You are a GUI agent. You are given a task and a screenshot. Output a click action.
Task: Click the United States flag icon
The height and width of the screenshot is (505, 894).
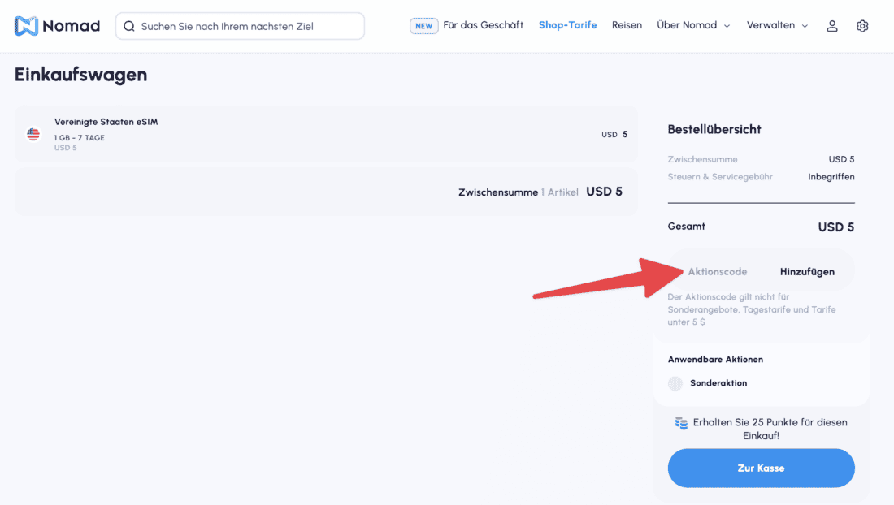pyautogui.click(x=33, y=134)
